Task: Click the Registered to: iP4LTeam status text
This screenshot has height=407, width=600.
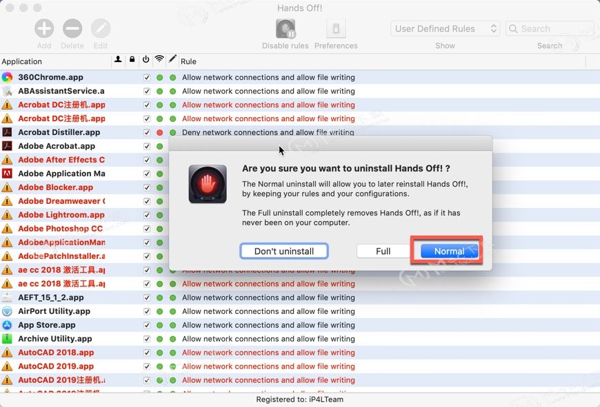Action: click(299, 399)
